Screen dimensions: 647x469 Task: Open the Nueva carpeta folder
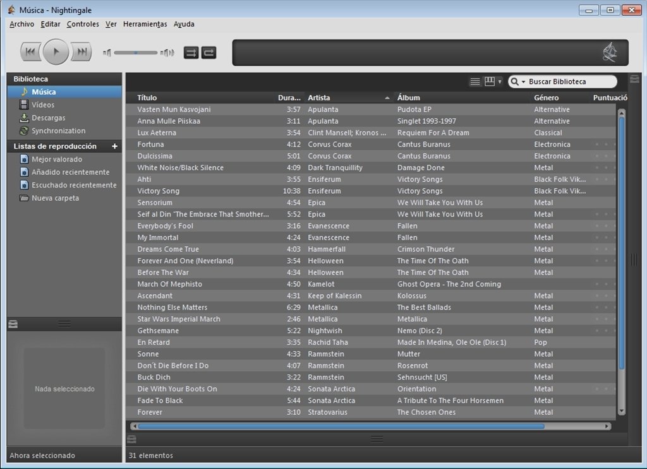pos(64,198)
